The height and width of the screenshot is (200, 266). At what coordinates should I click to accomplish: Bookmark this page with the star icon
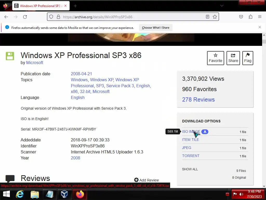pyautogui.click(x=215, y=17)
